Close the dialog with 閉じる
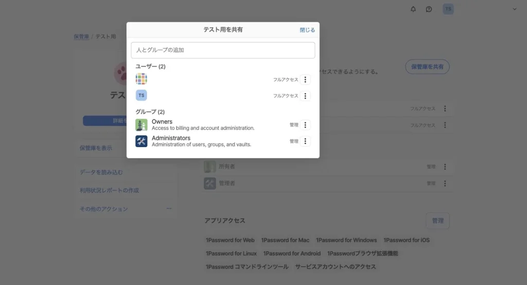Viewport: 527px width, 285px height. click(307, 30)
